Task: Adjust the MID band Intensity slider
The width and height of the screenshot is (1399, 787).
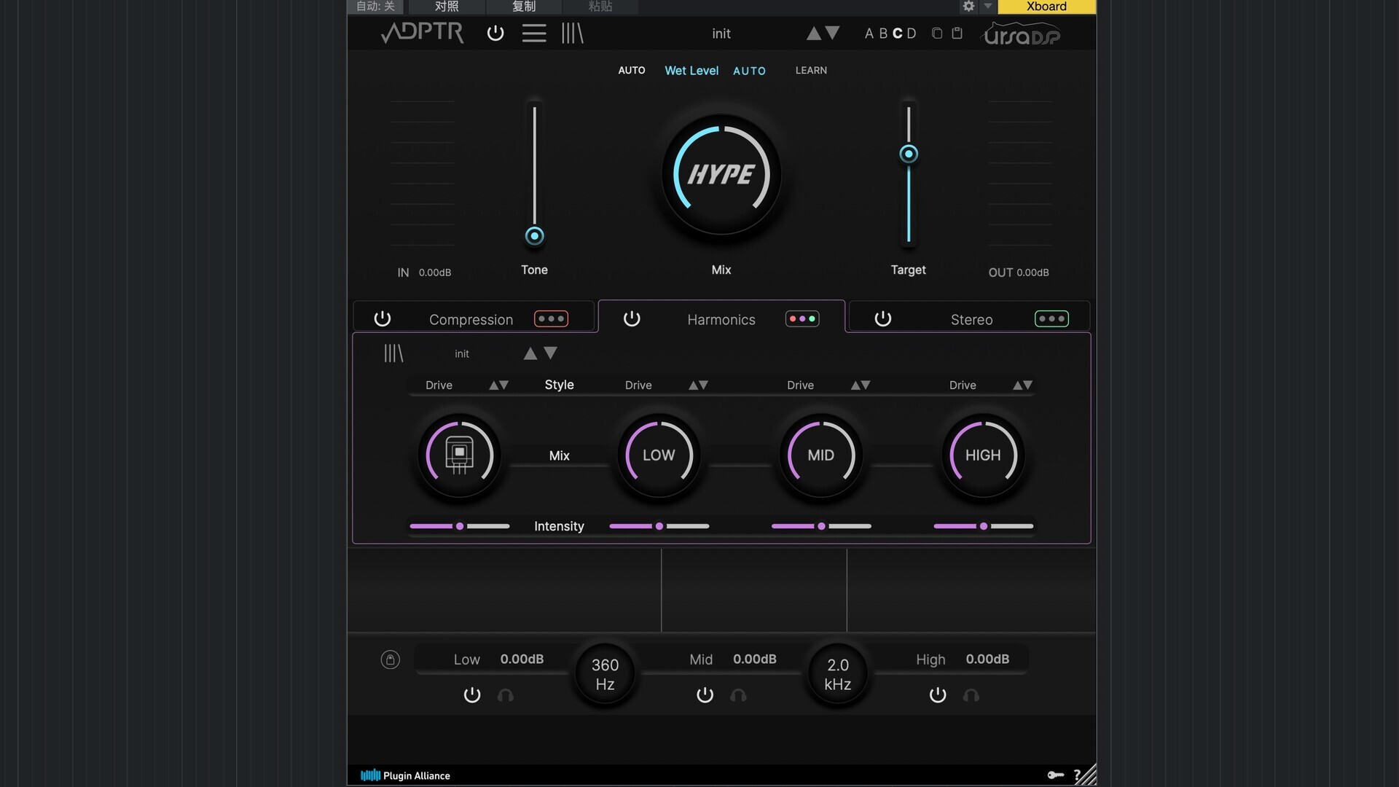Action: click(x=821, y=526)
